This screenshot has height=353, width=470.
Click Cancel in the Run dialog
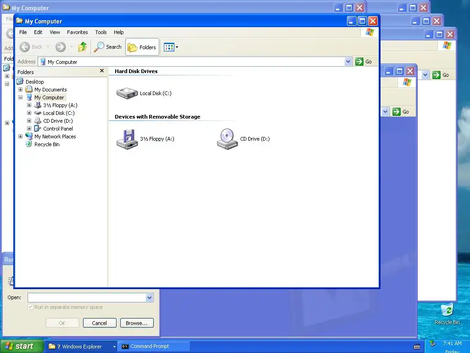(100, 323)
